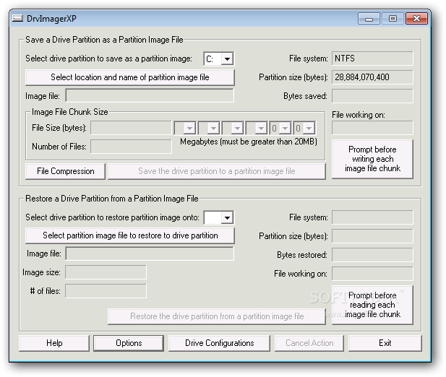Click Save the drive partition to a partition image file
Screen dimensions: 446x377
click(x=217, y=171)
